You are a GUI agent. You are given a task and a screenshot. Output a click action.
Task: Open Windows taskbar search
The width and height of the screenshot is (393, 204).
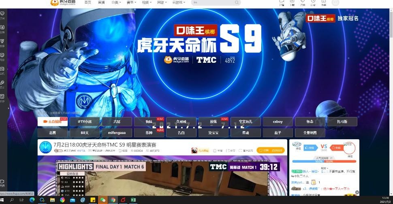pyautogui.click(x=12, y=200)
